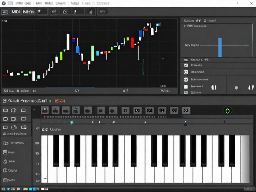The height and width of the screenshot is (192, 256).
Task: Click the fifth round instrument icon above the piano
Action: 88,110
